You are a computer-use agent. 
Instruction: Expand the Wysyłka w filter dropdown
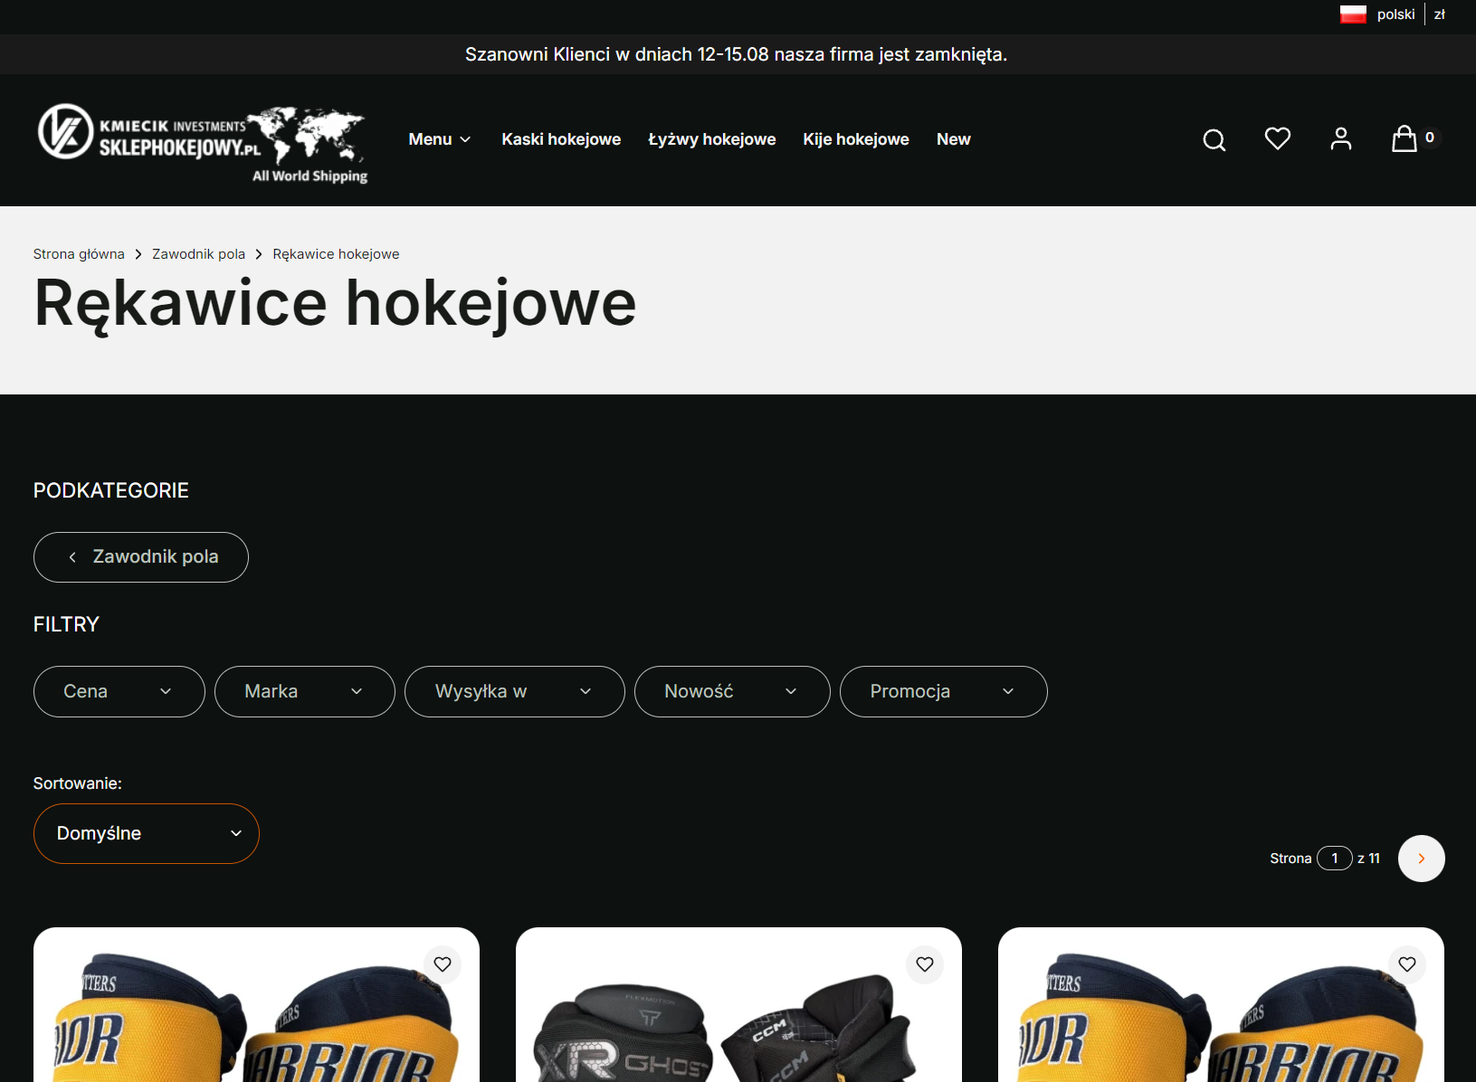515,692
